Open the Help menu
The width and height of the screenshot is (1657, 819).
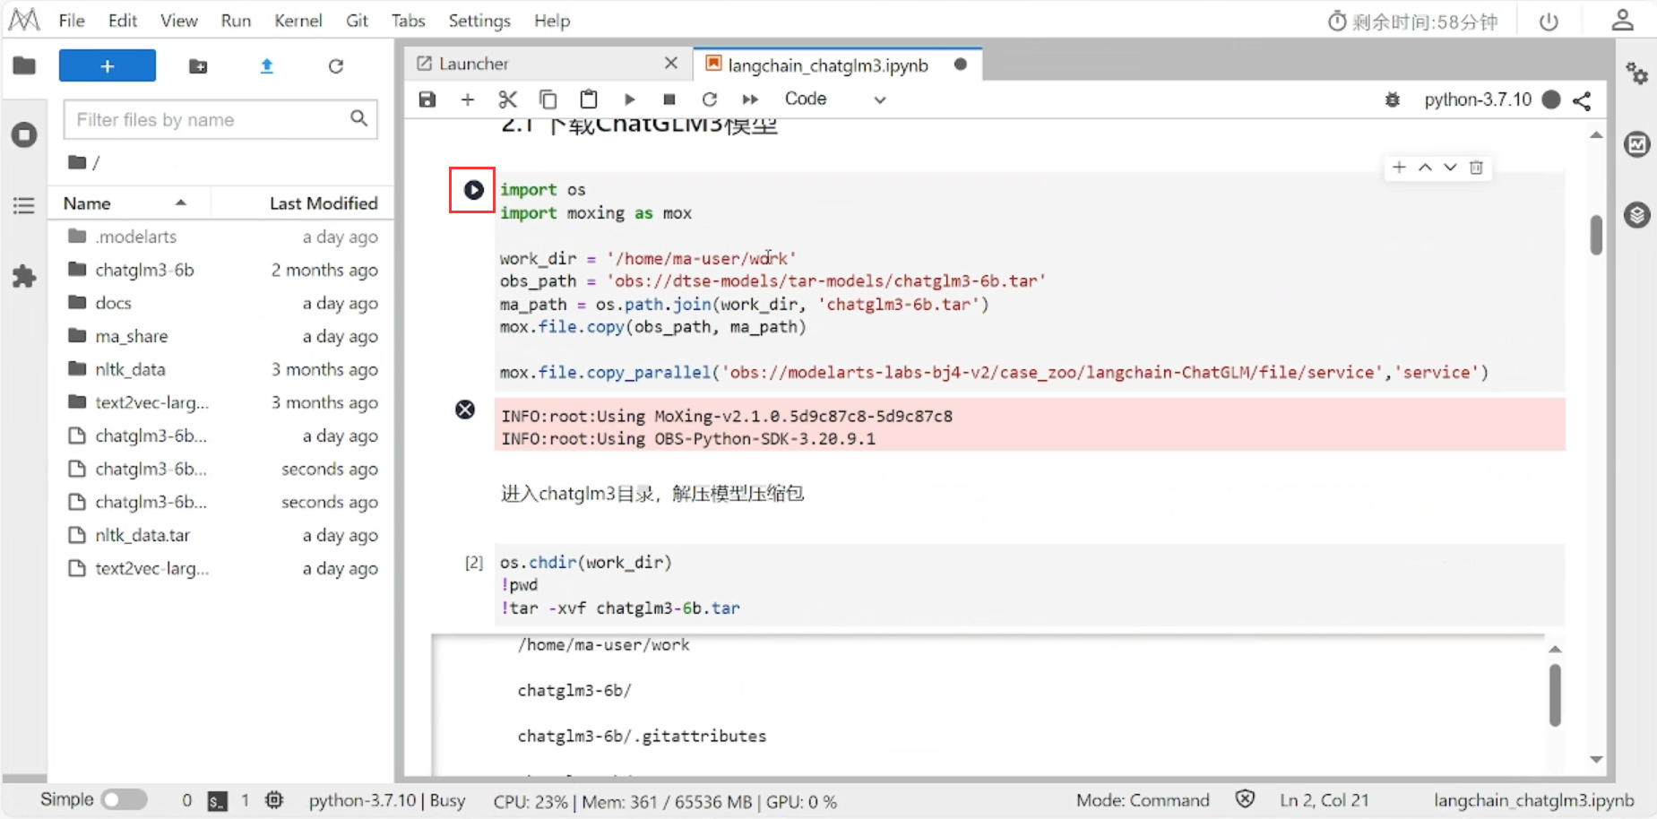(552, 21)
